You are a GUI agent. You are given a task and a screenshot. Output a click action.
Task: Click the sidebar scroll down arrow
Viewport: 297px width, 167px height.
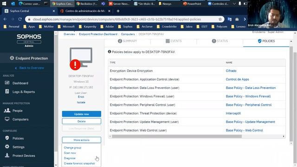56,165
